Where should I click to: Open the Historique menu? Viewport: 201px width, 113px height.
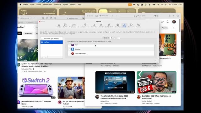pyautogui.click(x=57, y=5)
